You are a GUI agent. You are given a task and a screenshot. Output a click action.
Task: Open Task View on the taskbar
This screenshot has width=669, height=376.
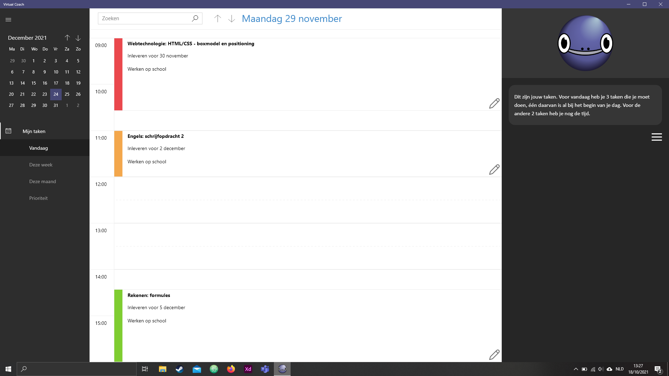click(x=145, y=369)
